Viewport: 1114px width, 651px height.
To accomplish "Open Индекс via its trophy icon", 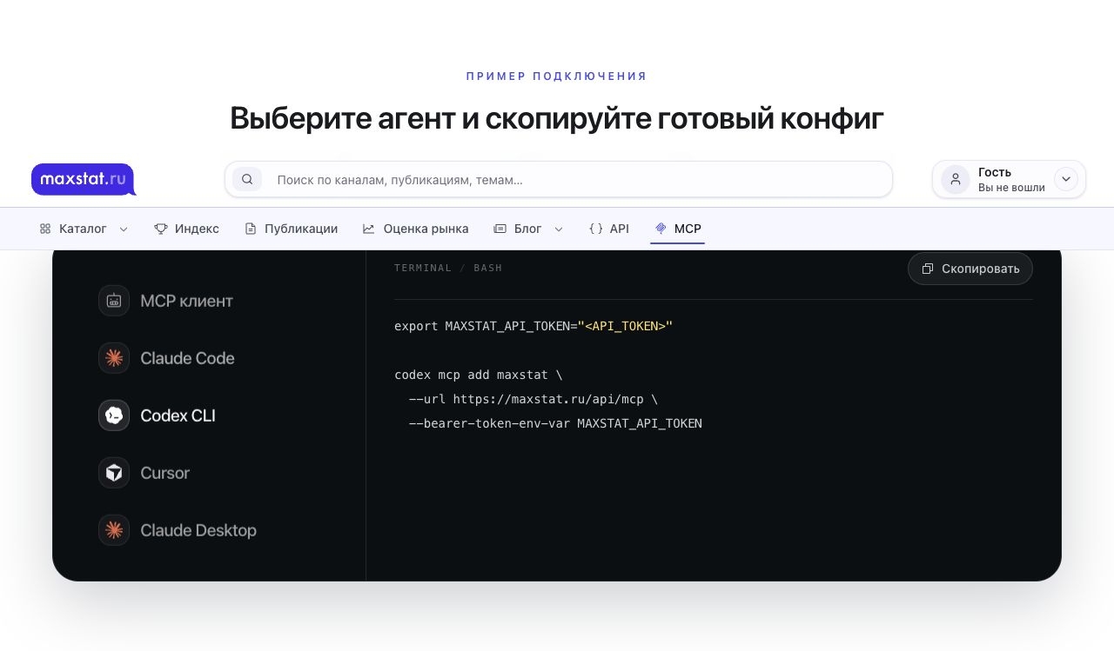I will [161, 229].
